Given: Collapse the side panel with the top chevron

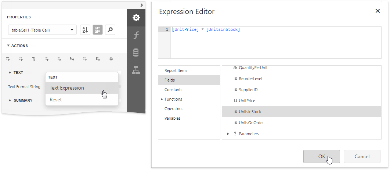Looking at the screenshot, I should click(x=142, y=5).
